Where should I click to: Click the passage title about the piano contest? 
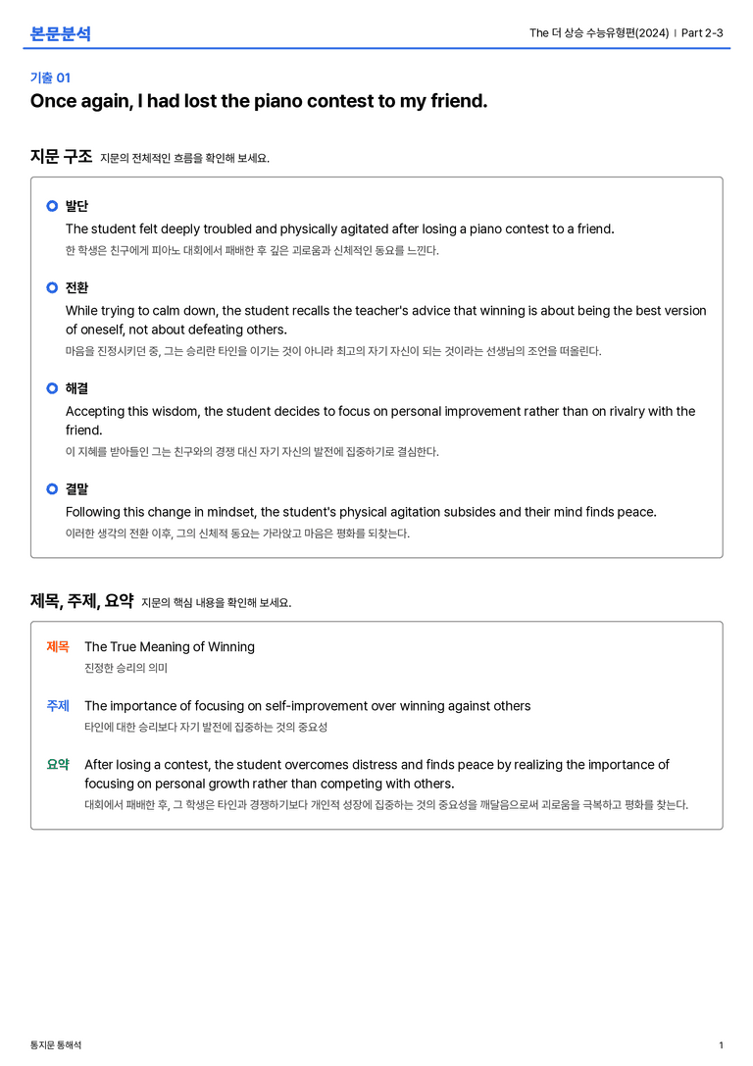(x=259, y=101)
